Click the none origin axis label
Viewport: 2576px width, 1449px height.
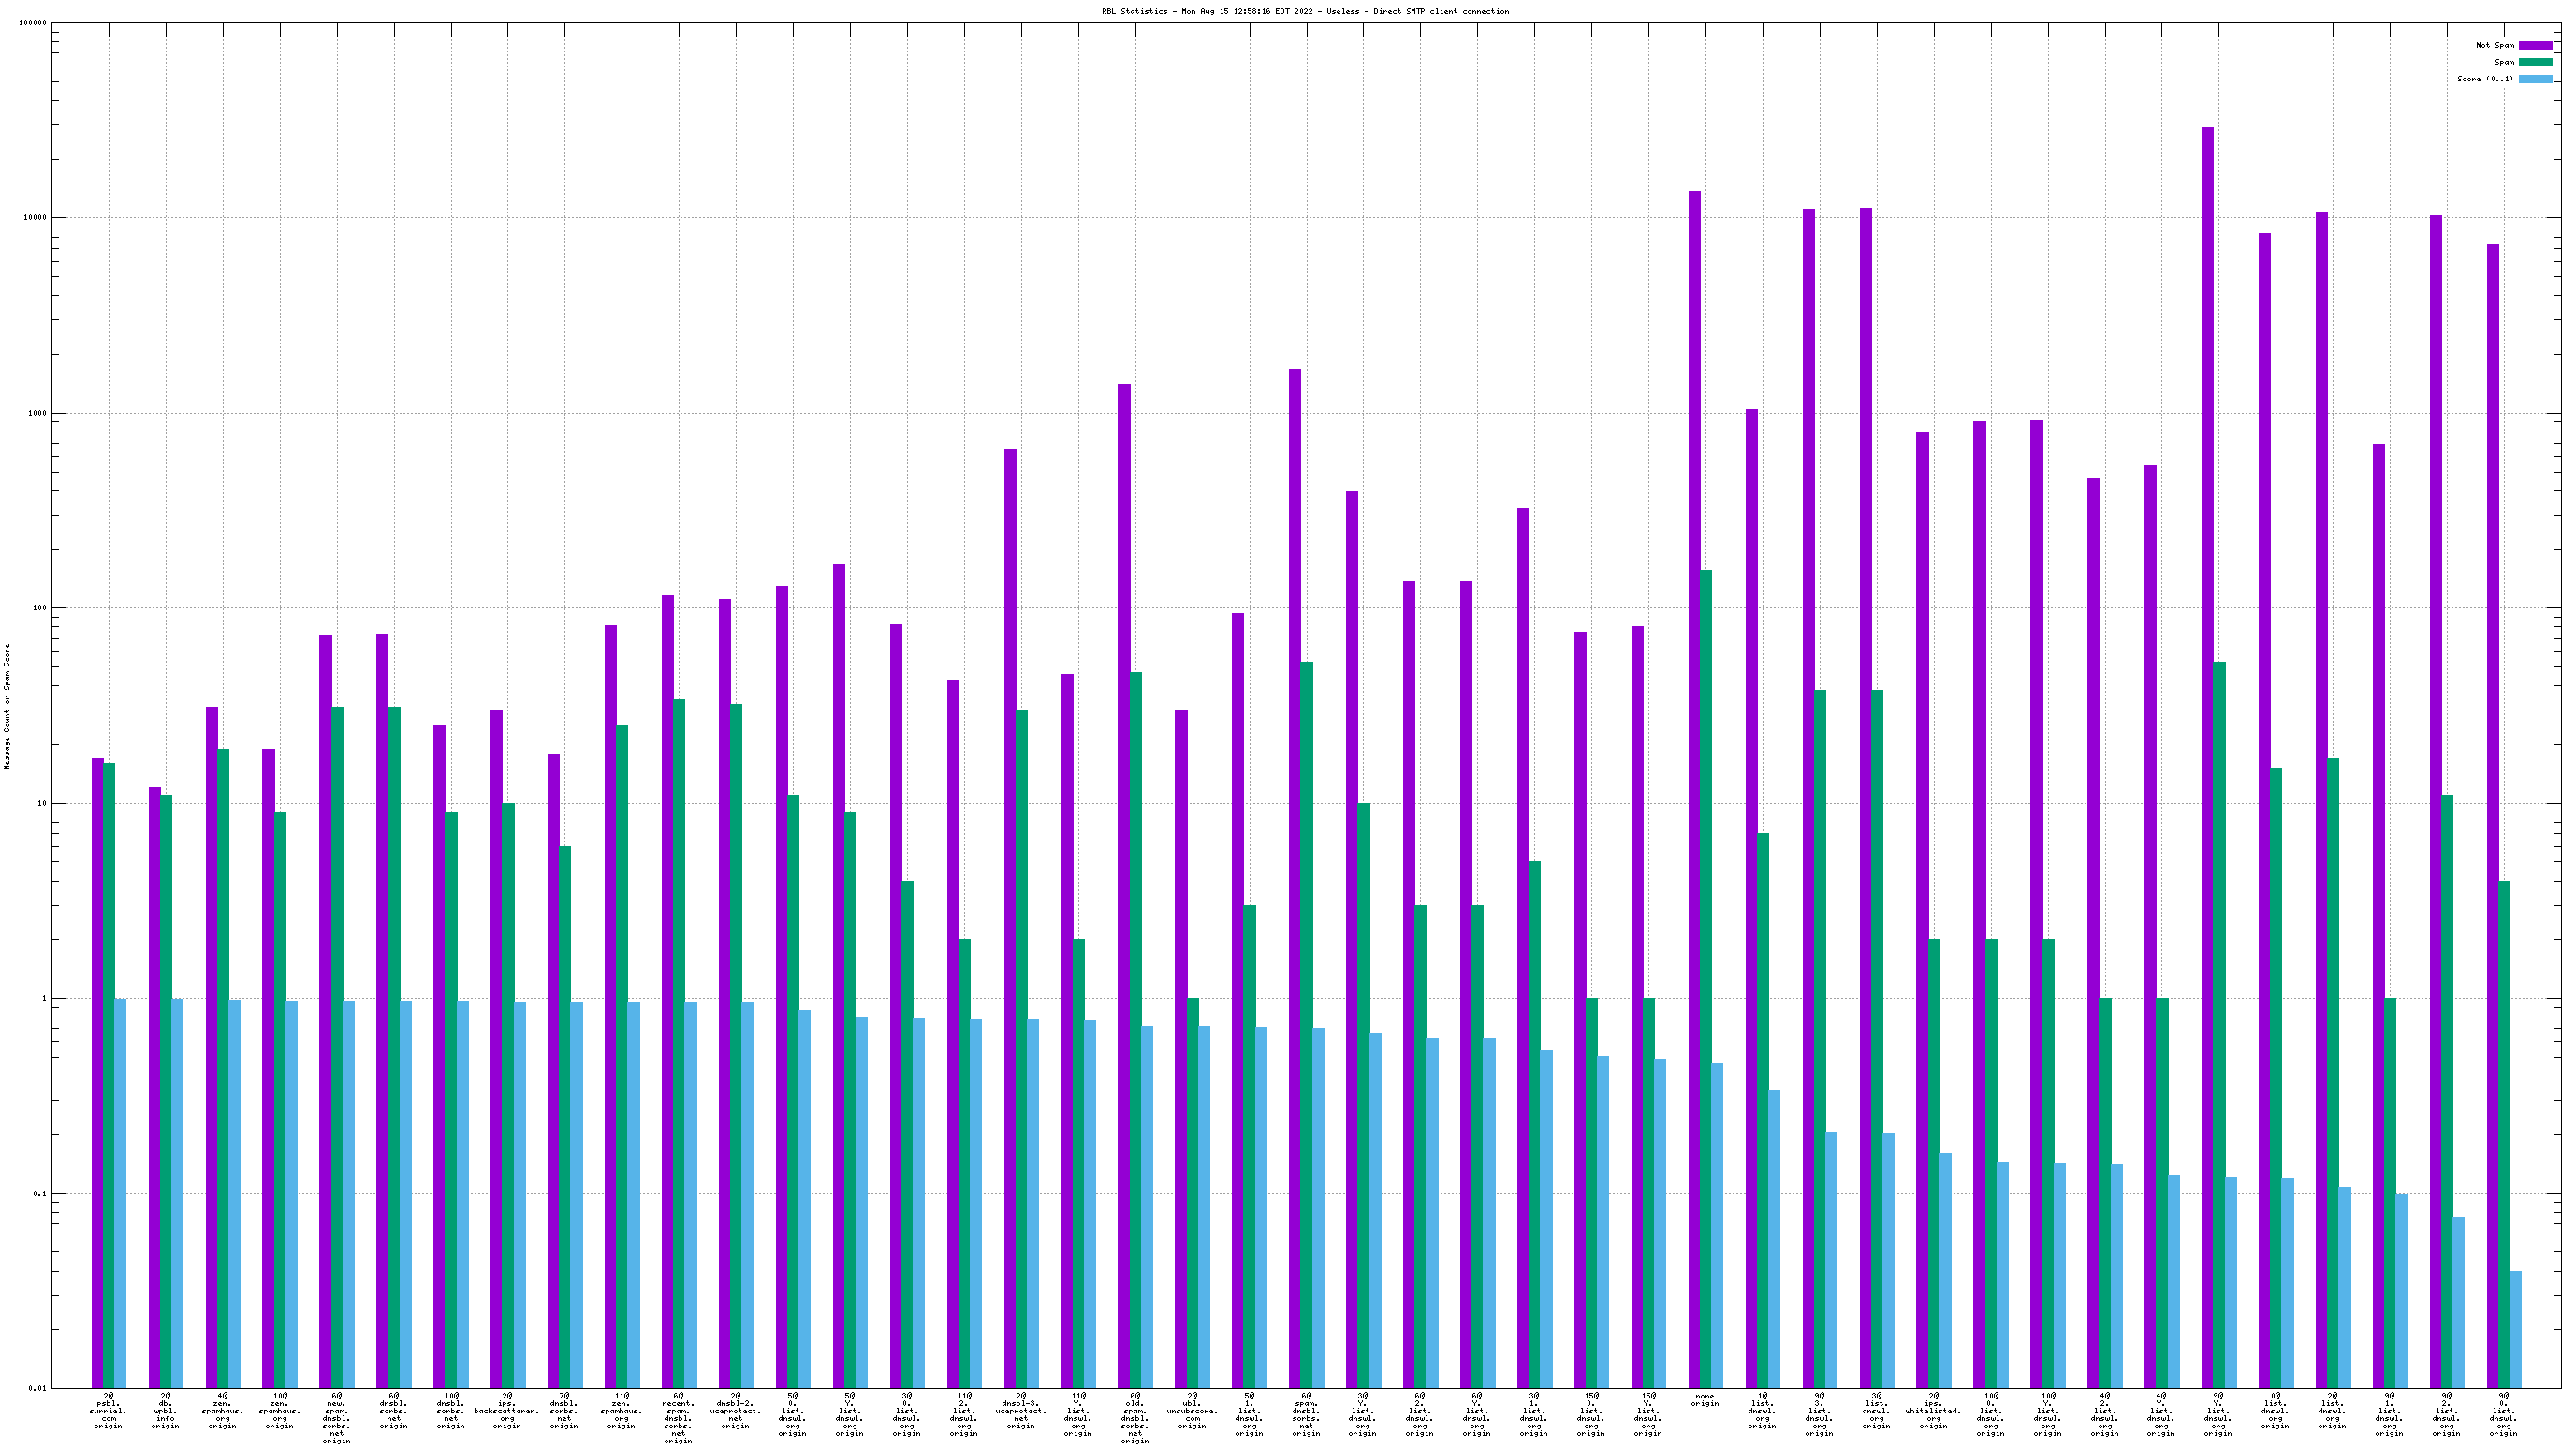click(x=1705, y=1399)
